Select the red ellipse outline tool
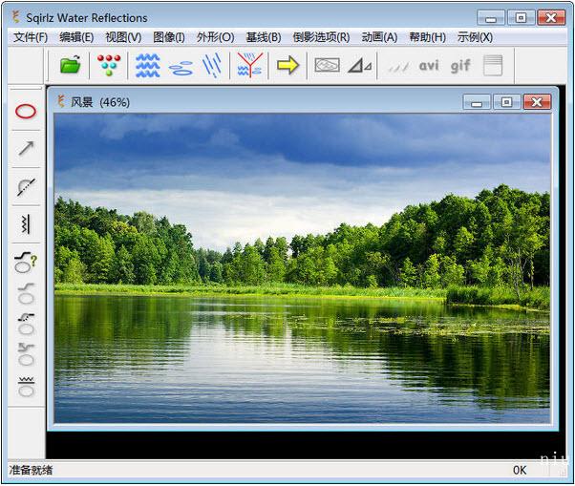 click(x=26, y=111)
